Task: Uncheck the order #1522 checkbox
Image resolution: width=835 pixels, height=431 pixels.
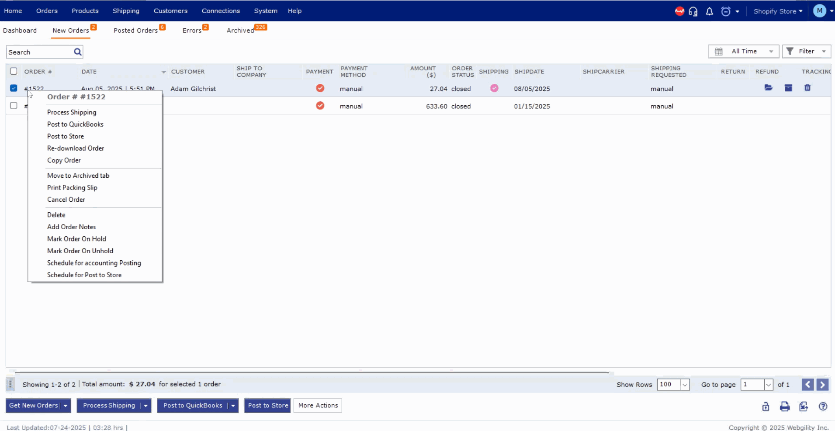Action: [x=14, y=88]
